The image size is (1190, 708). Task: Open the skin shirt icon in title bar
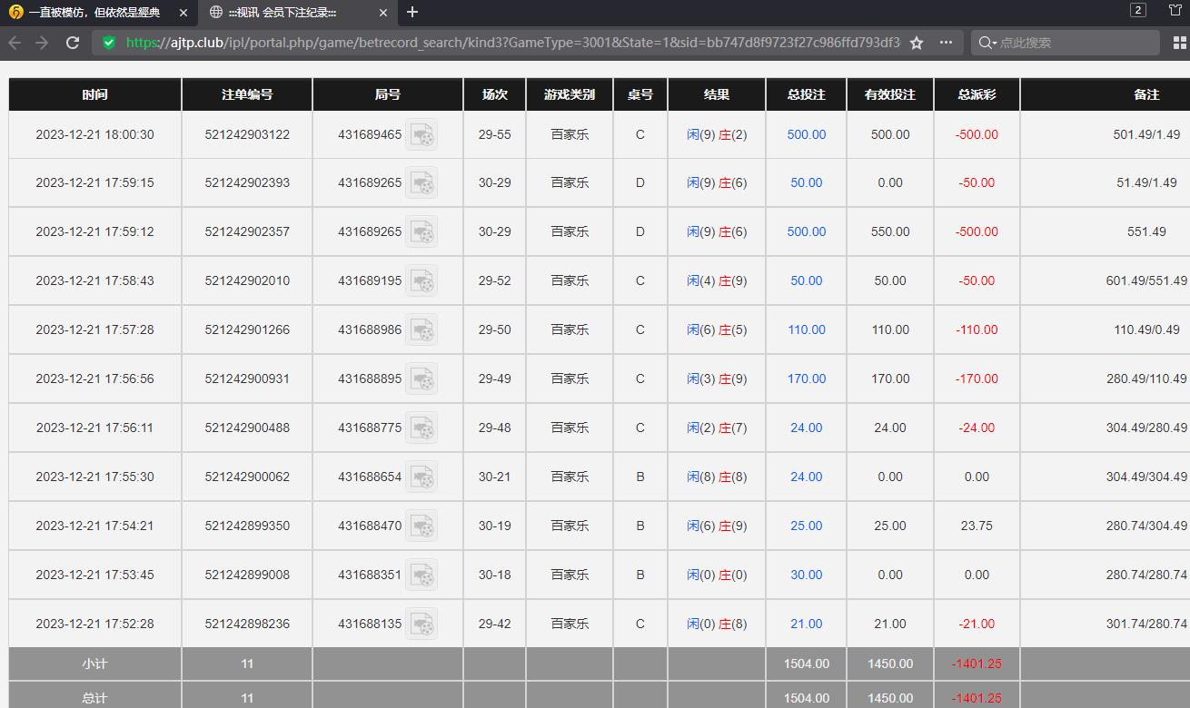[1175, 10]
